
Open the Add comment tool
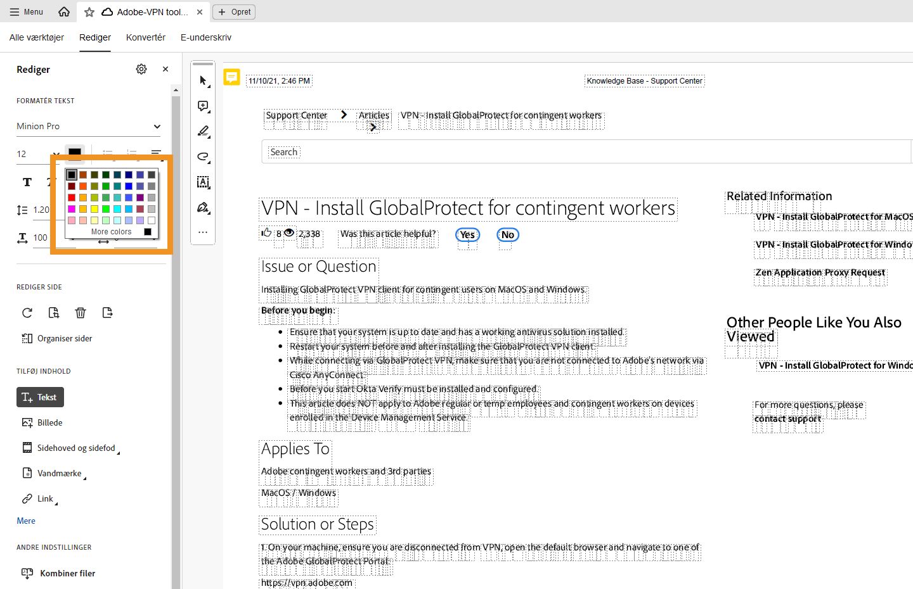(x=203, y=106)
